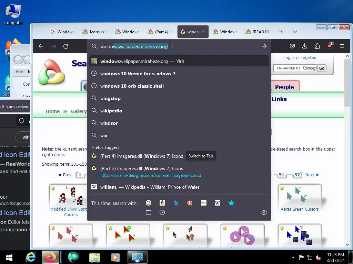Choose the 'windsor' search suggestion
The image size is (353, 264).
[179, 123]
